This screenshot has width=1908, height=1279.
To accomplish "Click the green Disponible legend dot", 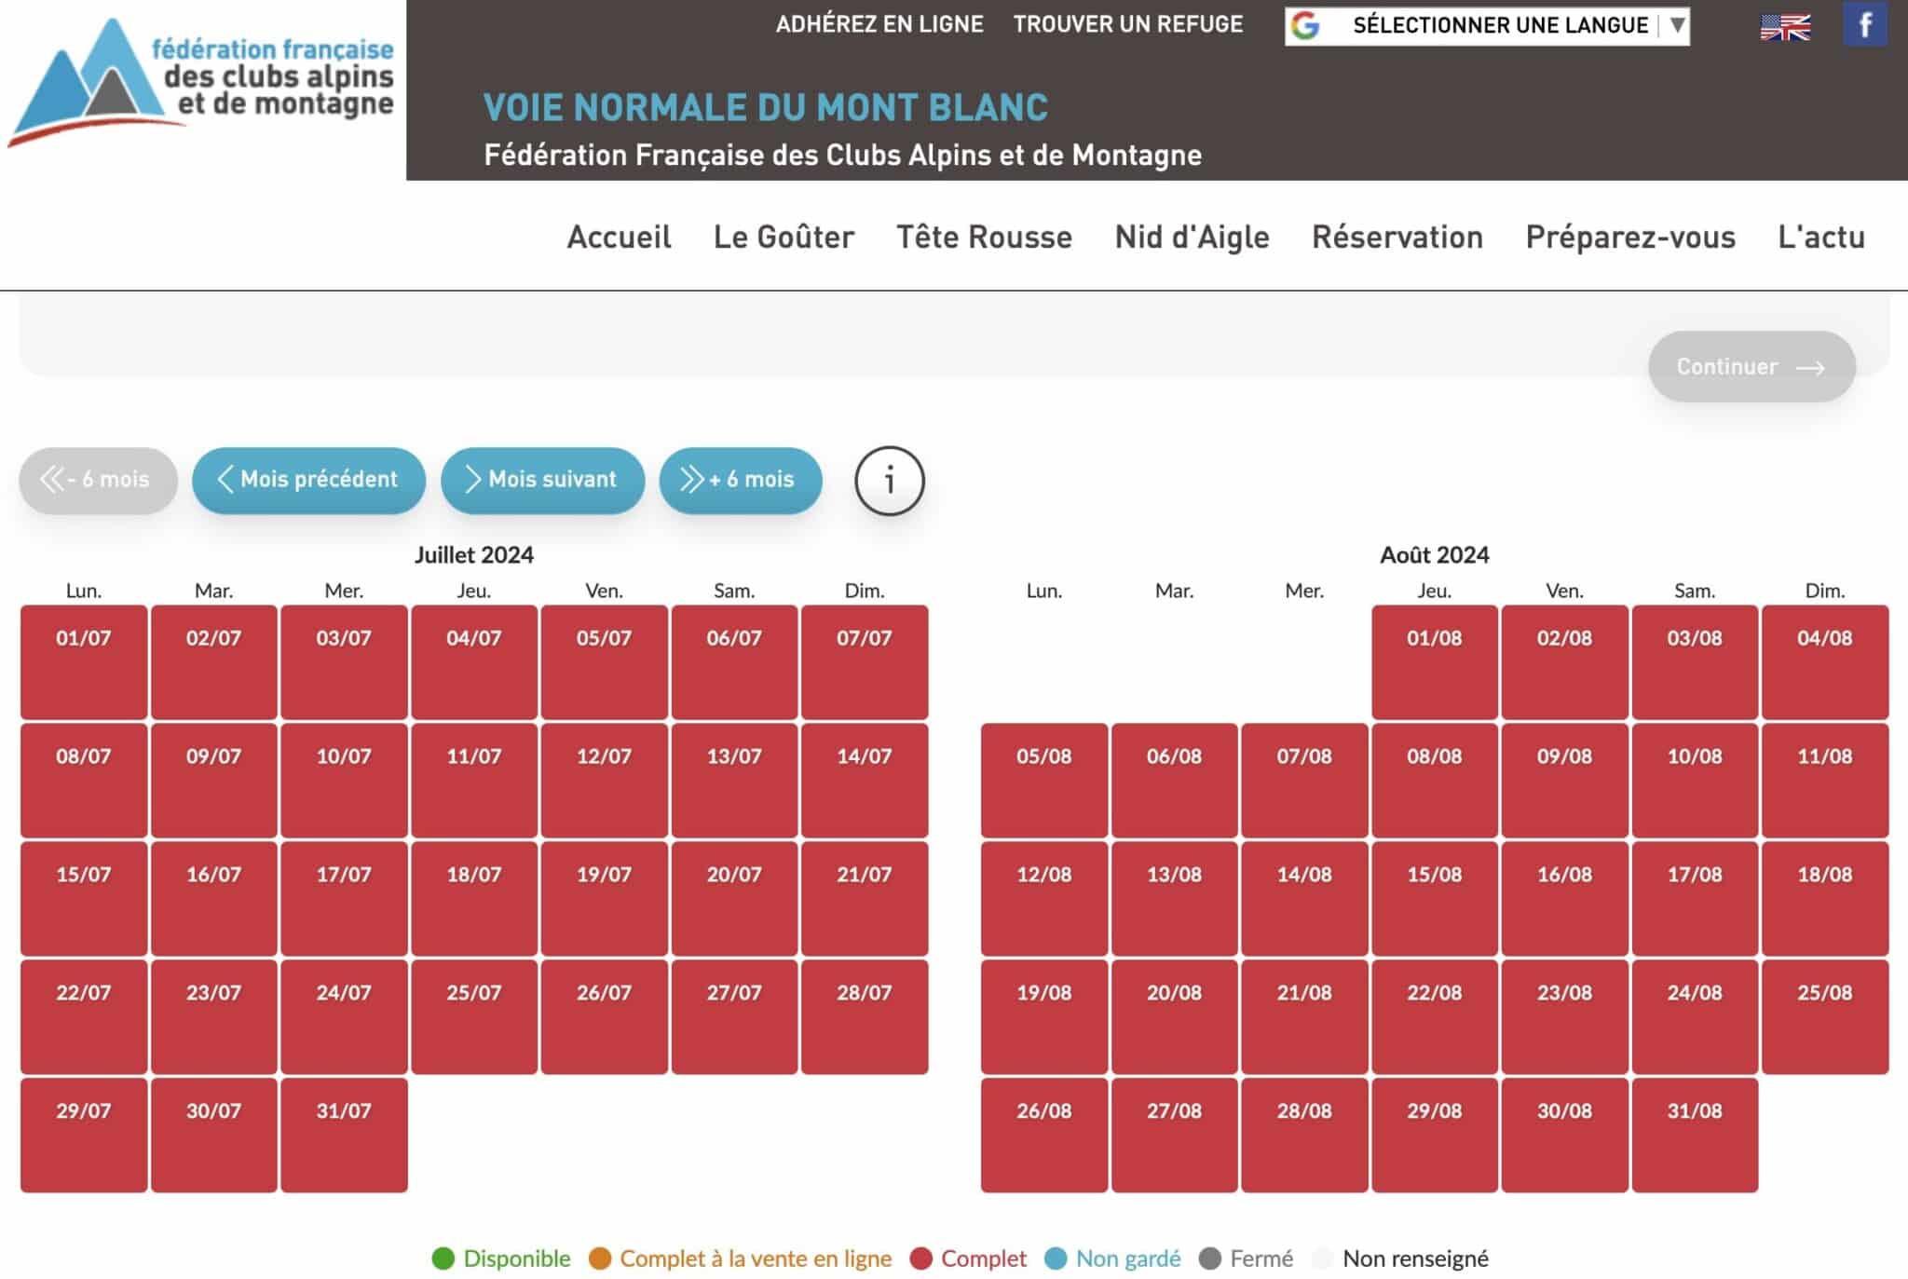I will coord(443,1259).
